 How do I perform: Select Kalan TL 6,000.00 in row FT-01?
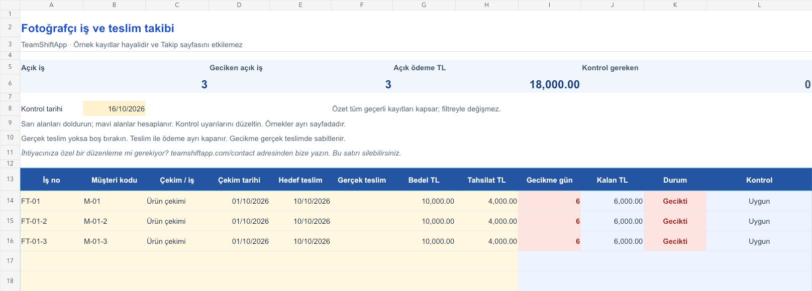[x=612, y=201]
